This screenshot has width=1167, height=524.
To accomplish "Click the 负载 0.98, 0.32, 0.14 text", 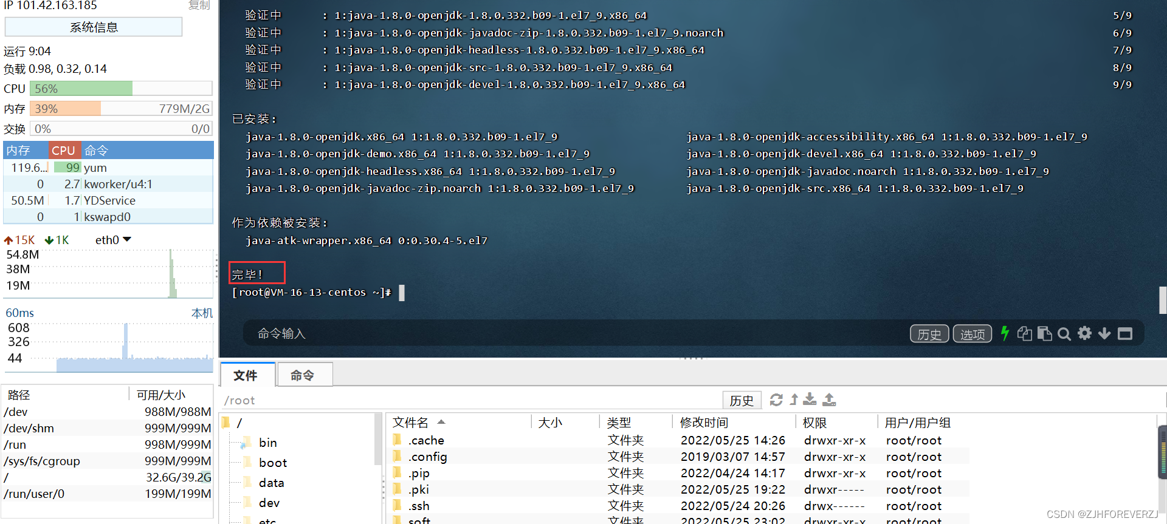I will 55,69.
